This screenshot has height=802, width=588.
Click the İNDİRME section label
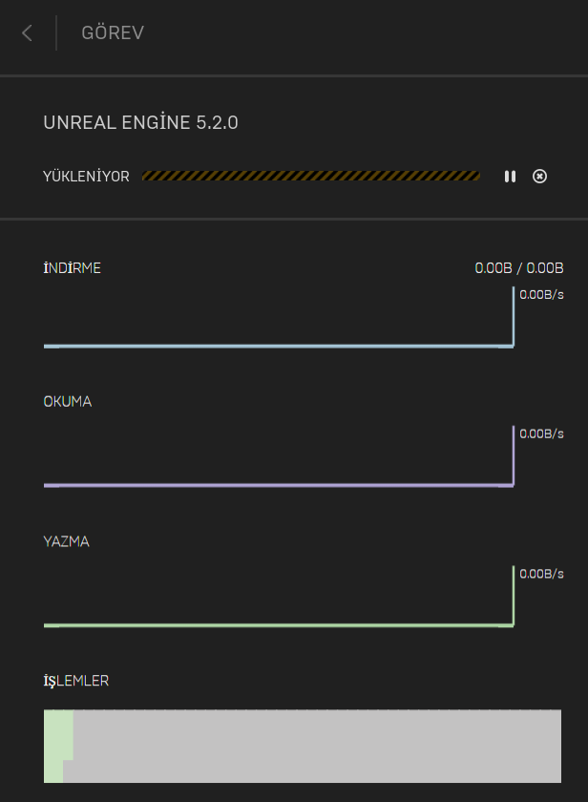(x=72, y=268)
